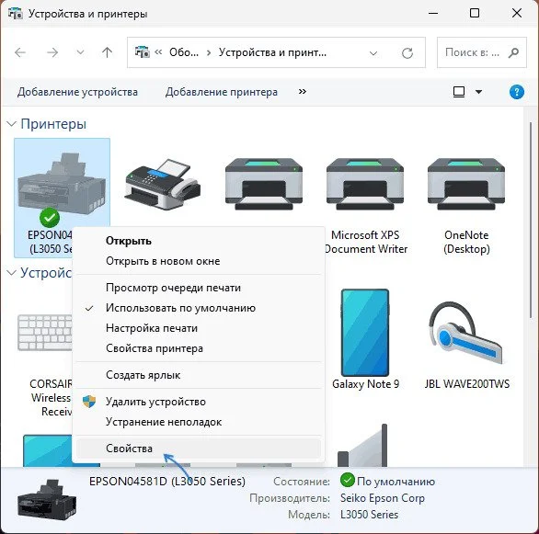The image size is (539, 534).
Task: Select the OneNote (Desktop) printer icon
Action: pos(466,184)
